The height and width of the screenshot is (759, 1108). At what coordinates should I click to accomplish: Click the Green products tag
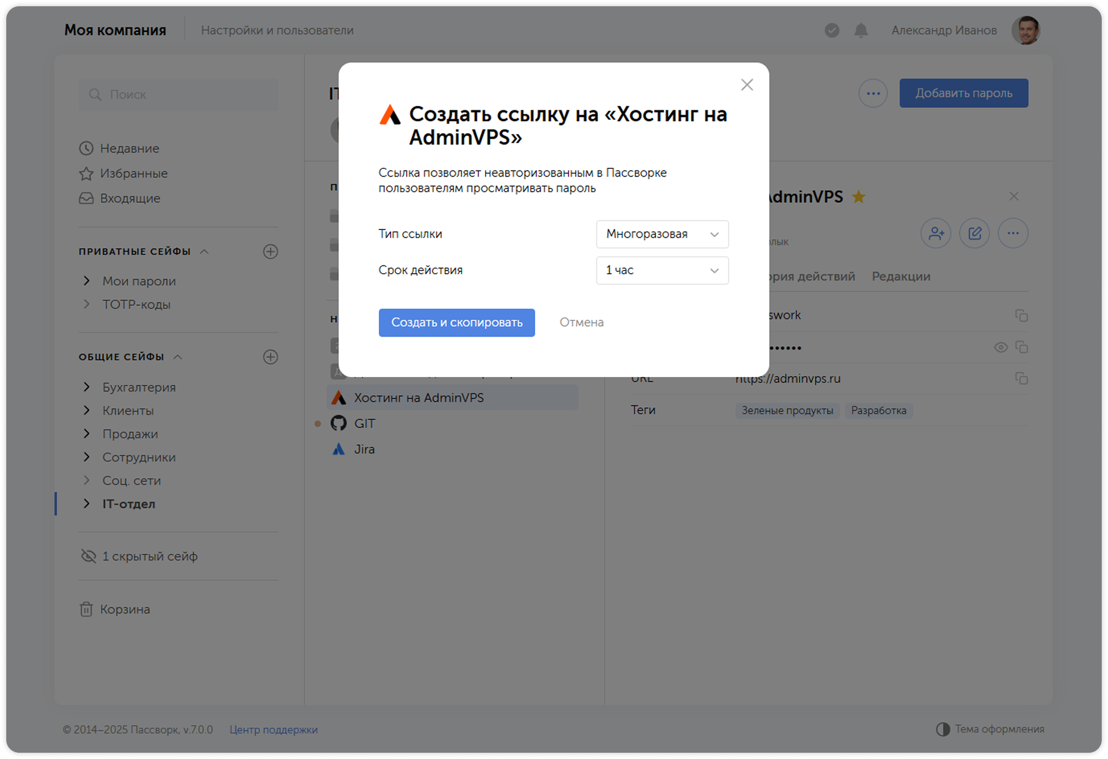(787, 411)
